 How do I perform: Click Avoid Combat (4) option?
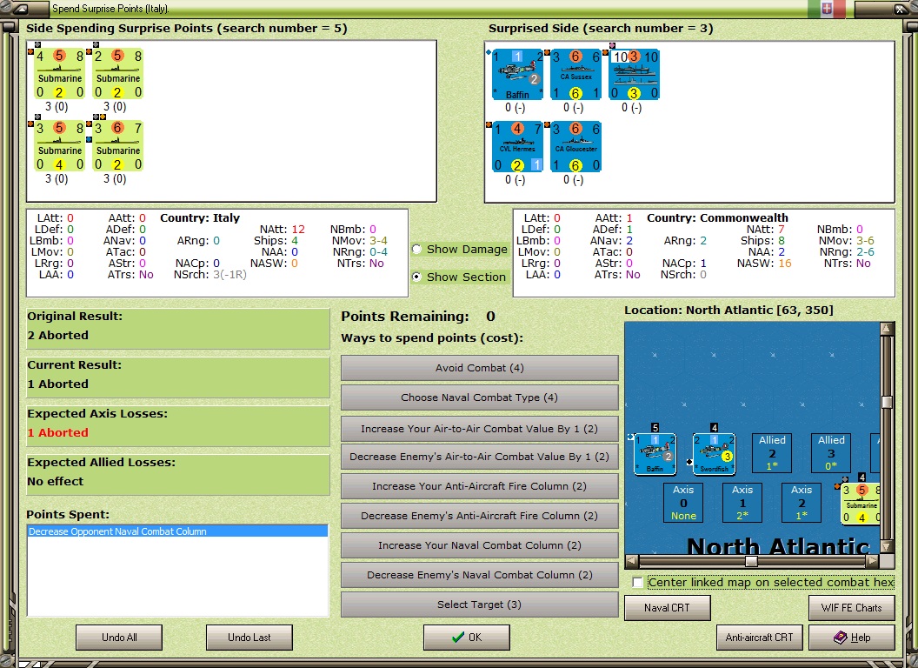[x=480, y=368]
